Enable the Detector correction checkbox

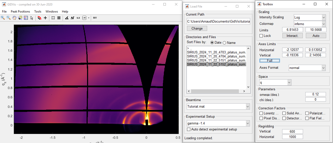284,118
